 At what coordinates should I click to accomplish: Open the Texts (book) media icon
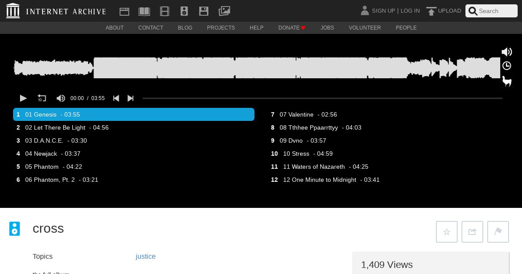pyautogui.click(x=144, y=11)
